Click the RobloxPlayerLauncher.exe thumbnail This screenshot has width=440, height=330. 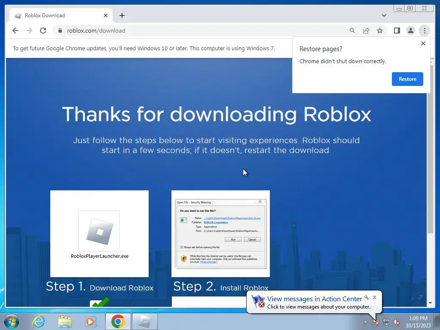[99, 233]
